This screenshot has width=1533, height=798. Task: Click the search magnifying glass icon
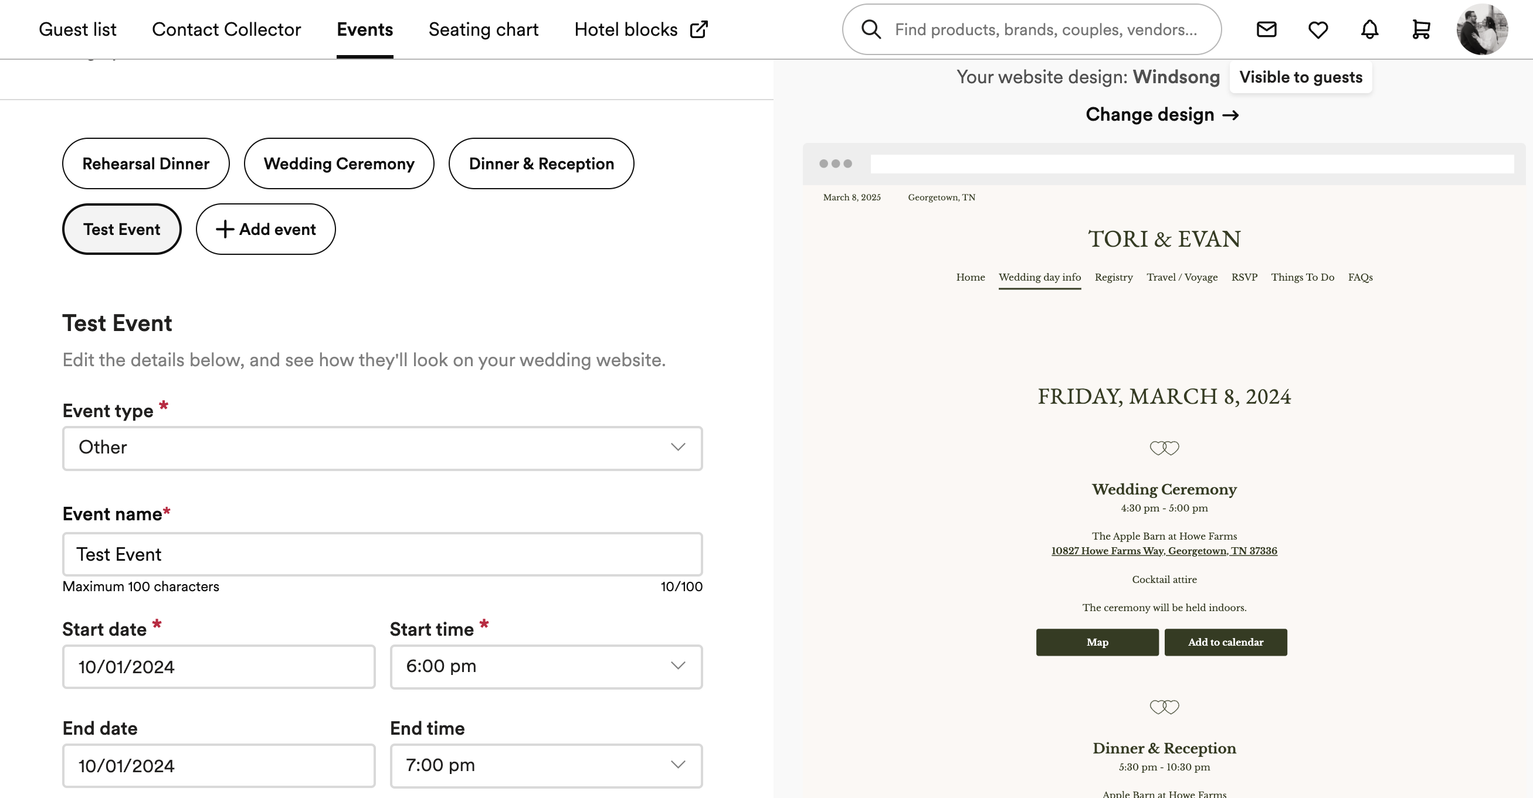[x=871, y=29]
